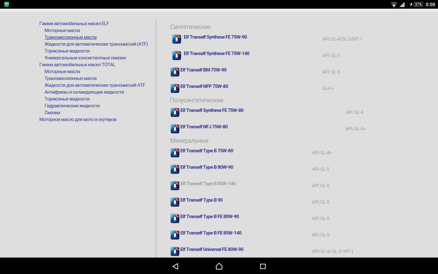The height and width of the screenshot is (274, 438).
Task: Open Elf Tranself Type B 75W-80 link
Action: (x=207, y=151)
